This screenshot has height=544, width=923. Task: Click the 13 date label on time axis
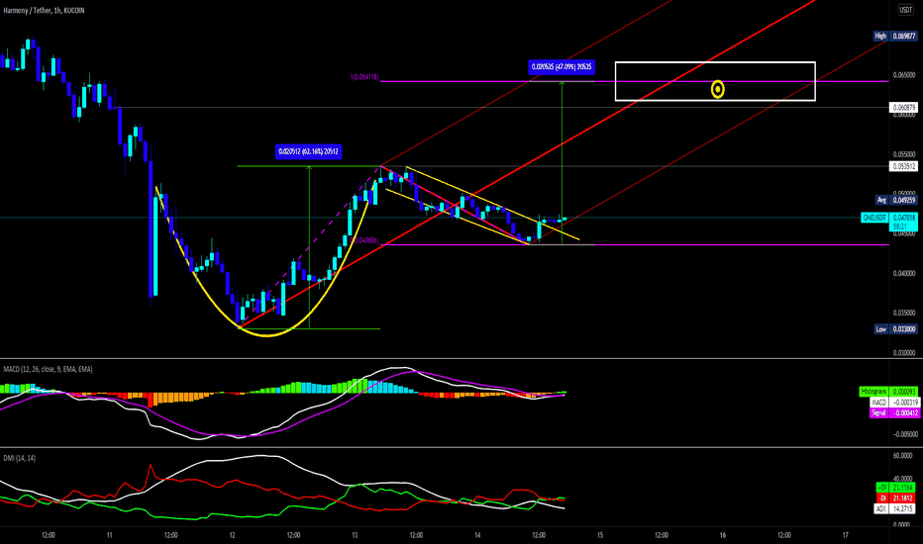(x=355, y=535)
